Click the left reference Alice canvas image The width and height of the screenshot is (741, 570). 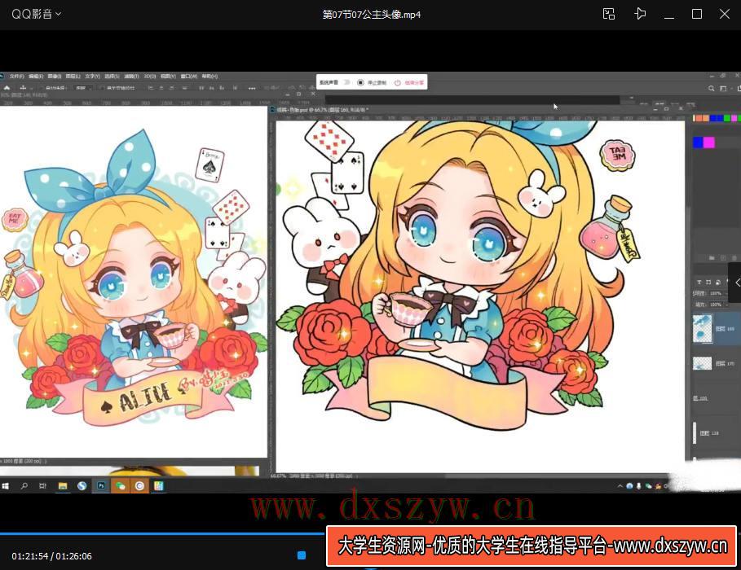(x=134, y=282)
